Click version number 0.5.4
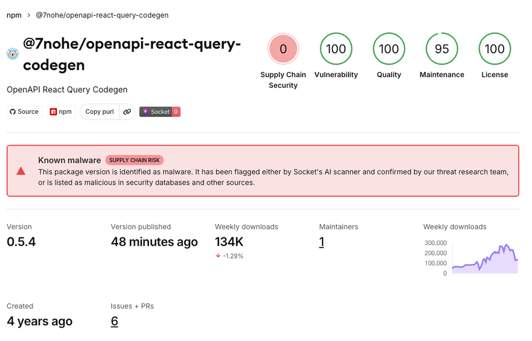The image size is (532, 341). (x=21, y=242)
